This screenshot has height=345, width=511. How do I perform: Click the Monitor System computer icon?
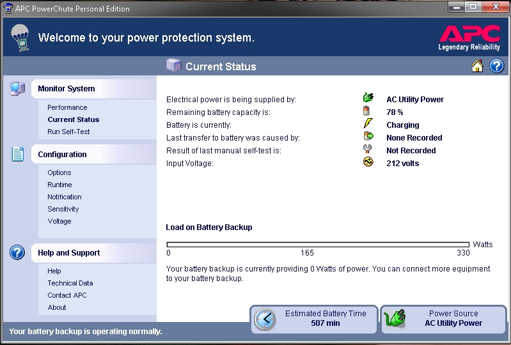coord(18,89)
